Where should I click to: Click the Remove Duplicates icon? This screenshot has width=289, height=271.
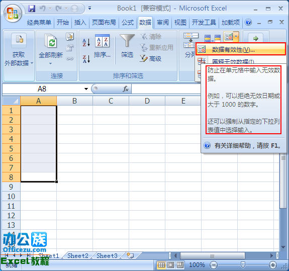(x=213, y=38)
